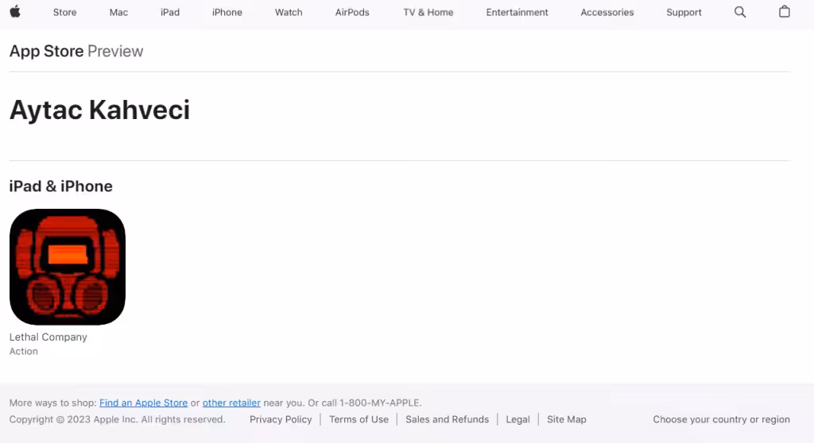Follow the Find an Apple Store link

[143, 403]
